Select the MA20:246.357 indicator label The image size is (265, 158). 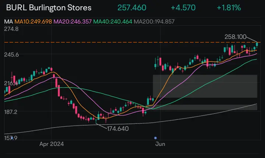(x=73, y=22)
